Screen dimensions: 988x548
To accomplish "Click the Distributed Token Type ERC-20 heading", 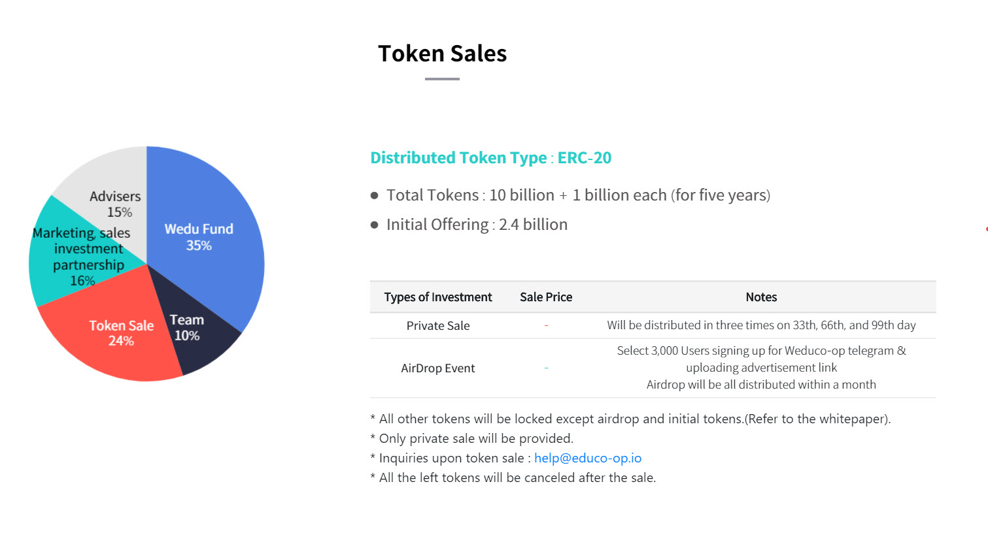I will point(490,158).
